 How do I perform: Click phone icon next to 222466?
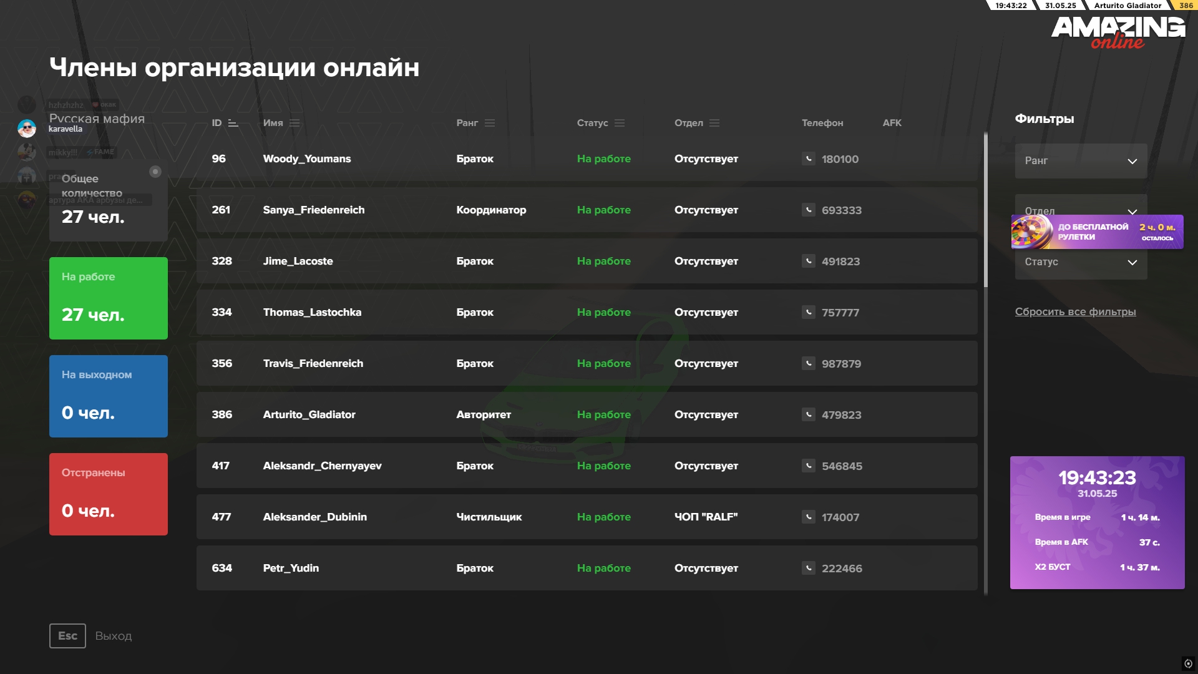coord(808,569)
